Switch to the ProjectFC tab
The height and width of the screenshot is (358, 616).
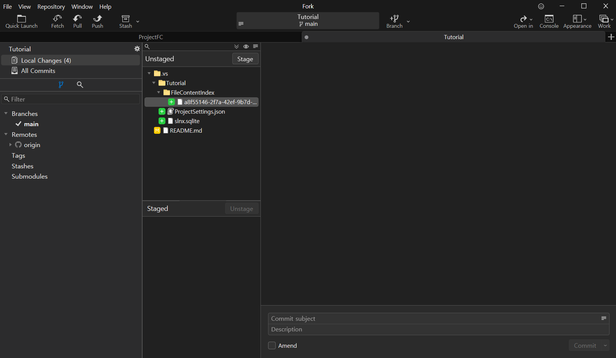coord(151,37)
